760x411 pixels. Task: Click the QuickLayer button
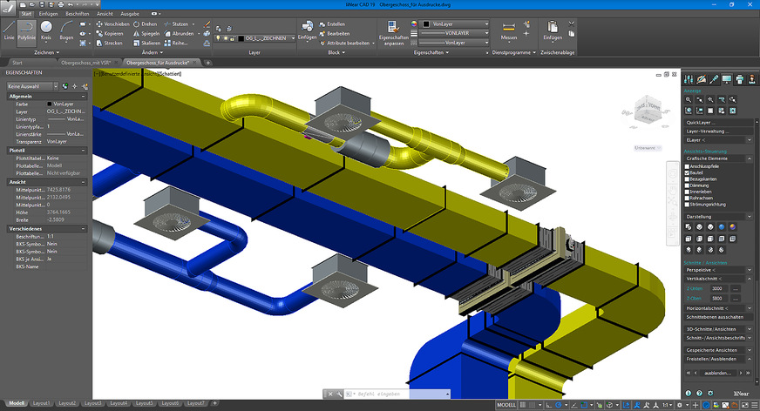(x=718, y=123)
